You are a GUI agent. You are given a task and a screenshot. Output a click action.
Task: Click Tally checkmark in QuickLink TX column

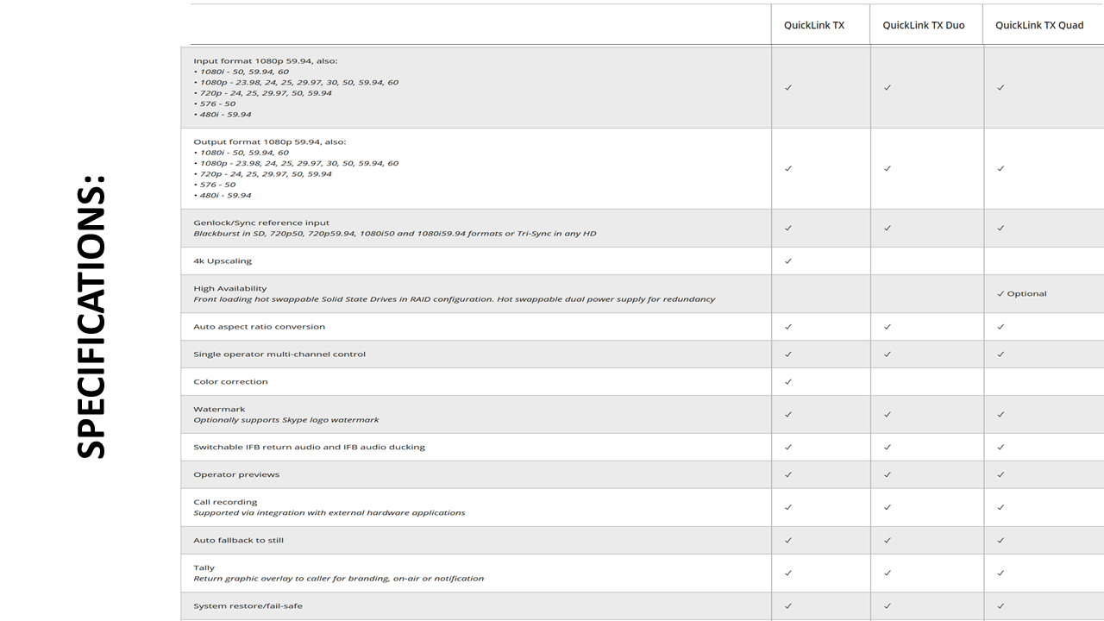coord(788,573)
